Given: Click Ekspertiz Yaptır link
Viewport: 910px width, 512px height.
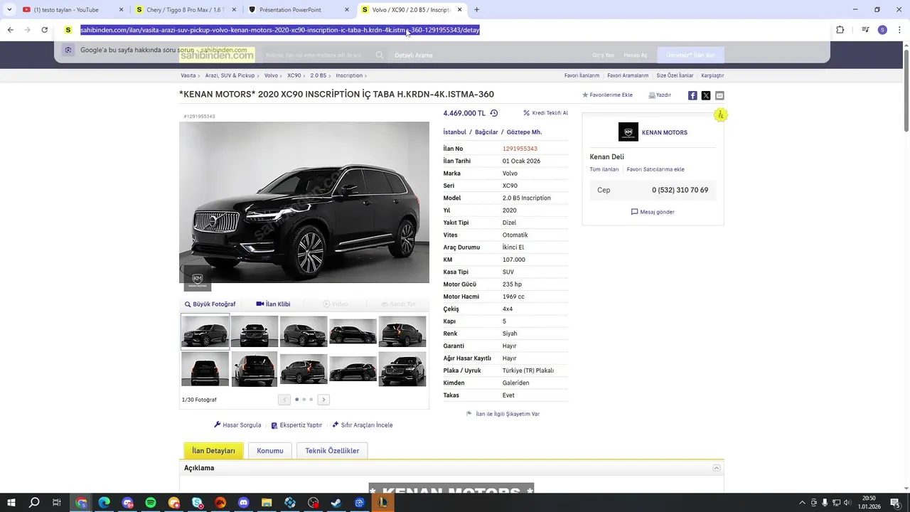Looking at the screenshot, I should click(x=296, y=425).
